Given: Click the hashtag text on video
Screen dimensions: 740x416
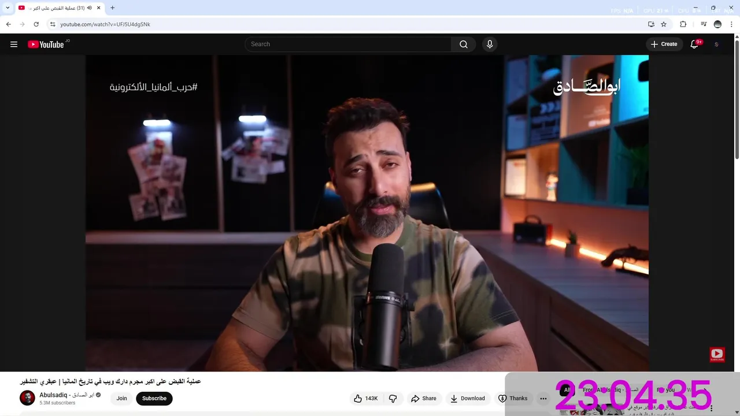Looking at the screenshot, I should coord(153,87).
